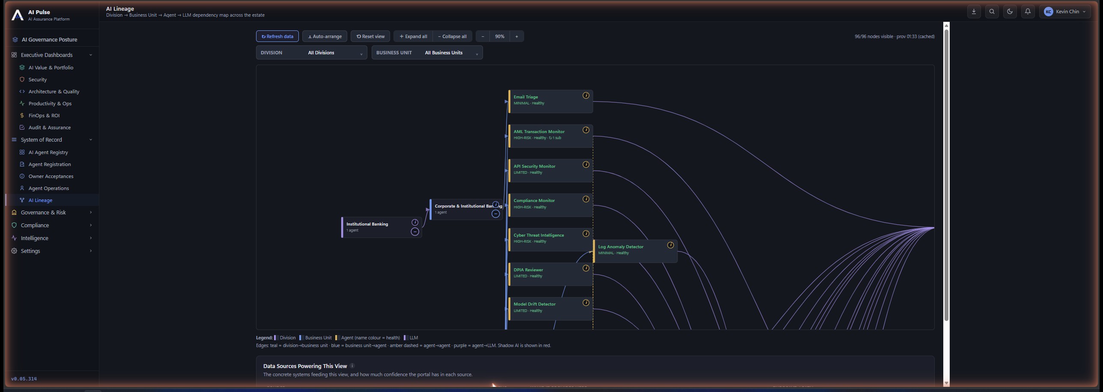Open Audit & Assurance dashboard
The width and height of the screenshot is (1103, 392).
point(49,128)
